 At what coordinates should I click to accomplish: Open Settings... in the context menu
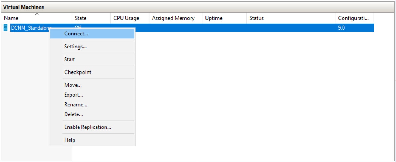(92, 47)
